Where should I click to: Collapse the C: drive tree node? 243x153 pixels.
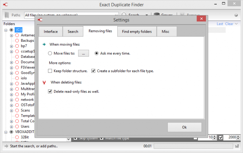coord(6,30)
